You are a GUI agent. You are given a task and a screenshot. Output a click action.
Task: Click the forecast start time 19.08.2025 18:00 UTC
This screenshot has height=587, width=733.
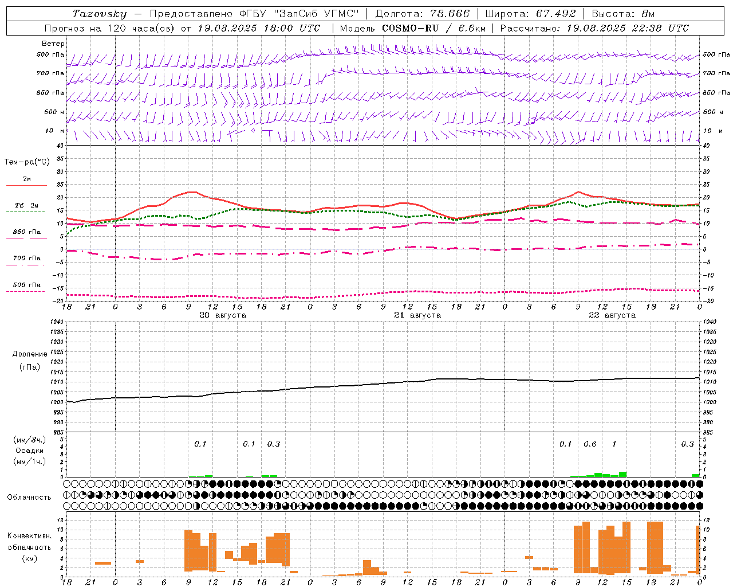tap(259, 28)
